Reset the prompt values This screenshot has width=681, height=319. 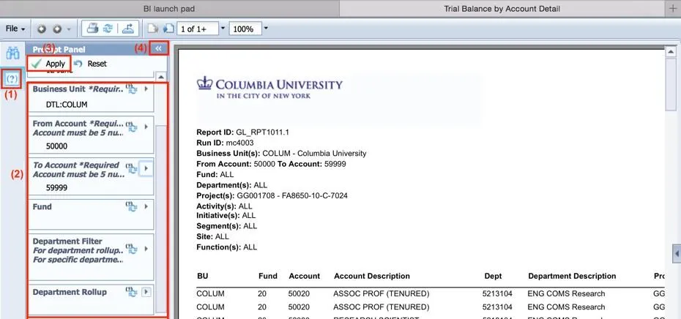[x=91, y=64]
